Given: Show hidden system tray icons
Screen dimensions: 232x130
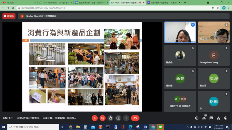Looking at the screenshot, I should 188,127.
